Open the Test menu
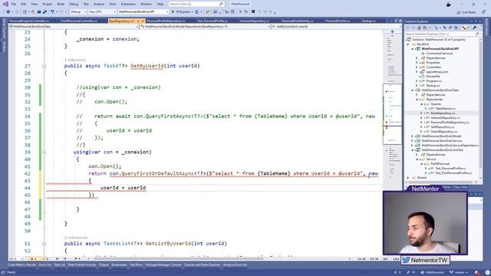Viewport: 491px width, 276px height. [86, 4]
